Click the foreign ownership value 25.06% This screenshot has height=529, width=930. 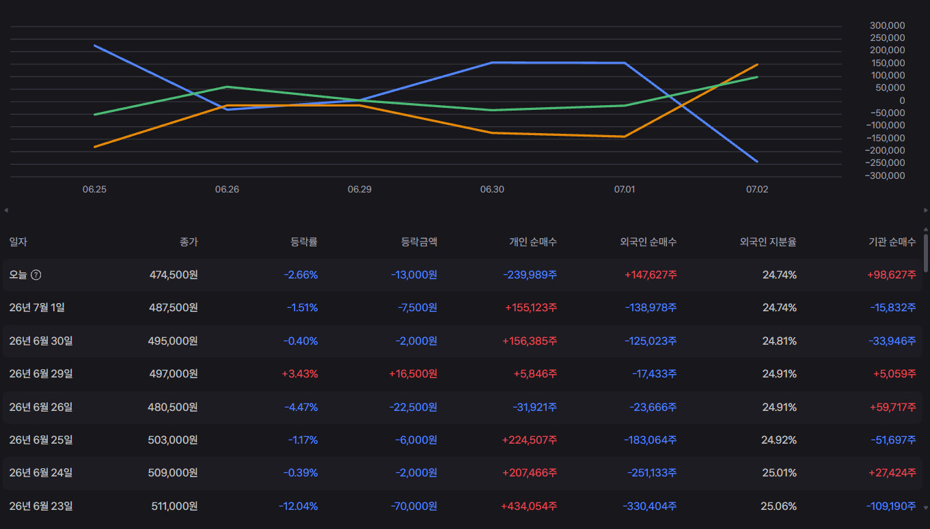tap(778, 506)
